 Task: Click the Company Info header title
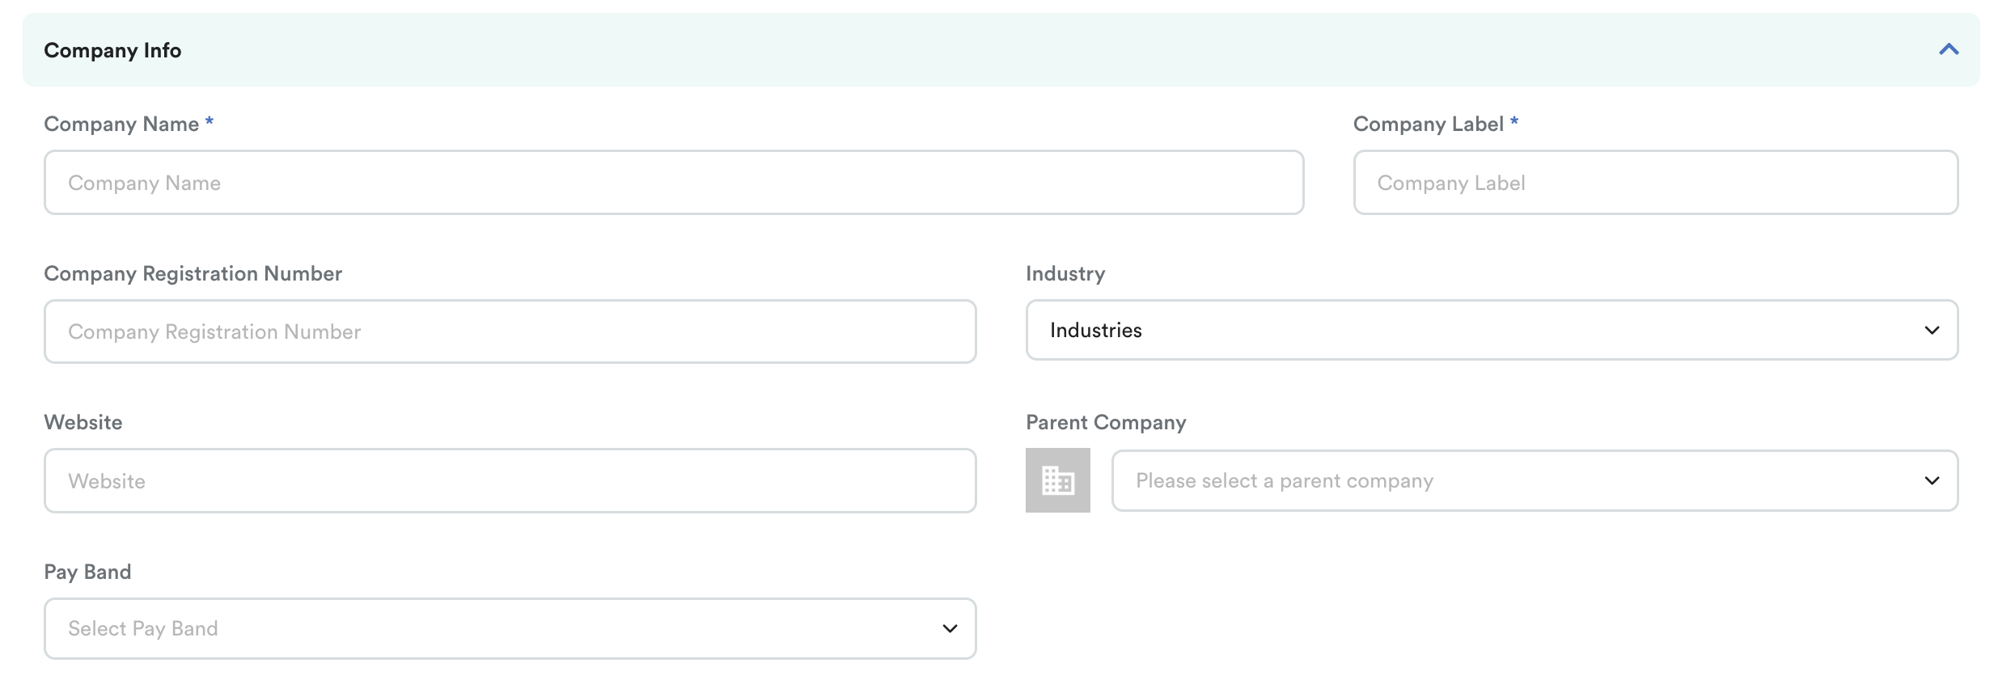(x=112, y=50)
